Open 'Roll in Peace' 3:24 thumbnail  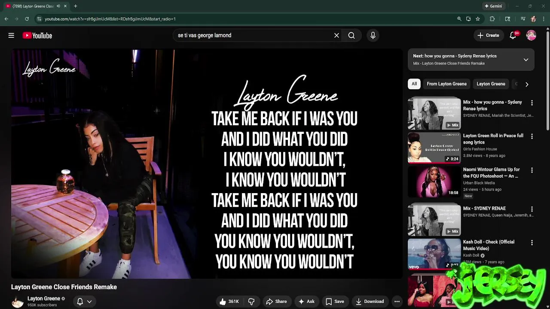pos(434,148)
